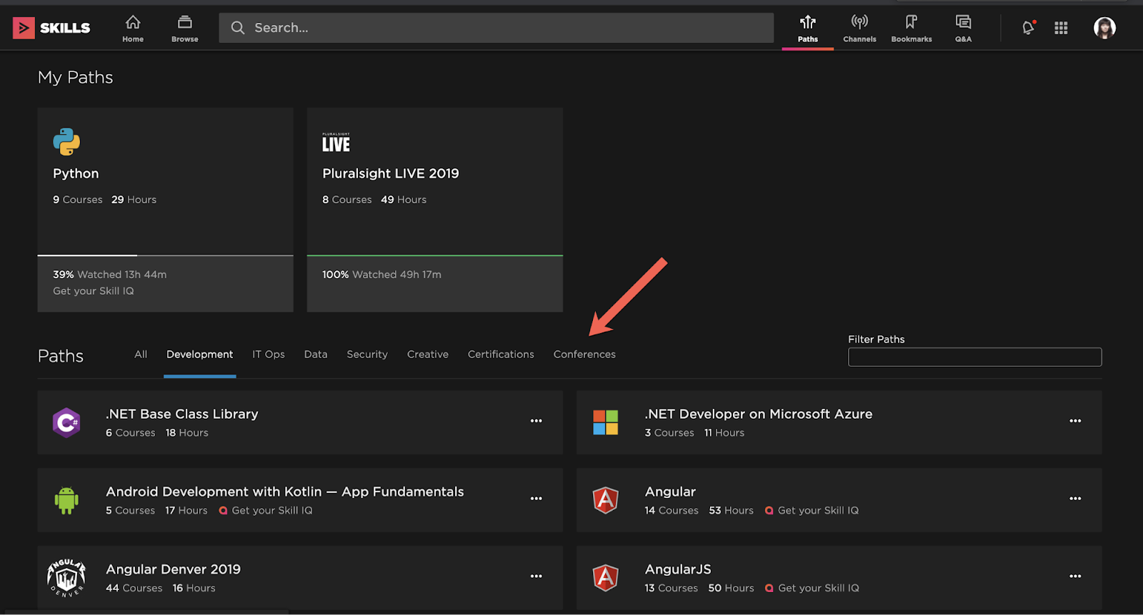Open Android Development with Kotlin path title

[285, 492]
